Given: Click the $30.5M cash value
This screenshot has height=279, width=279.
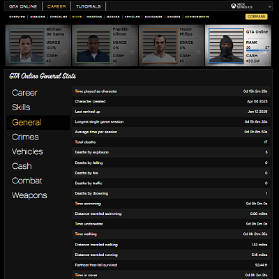Looking at the screenshot, I should point(253,61).
